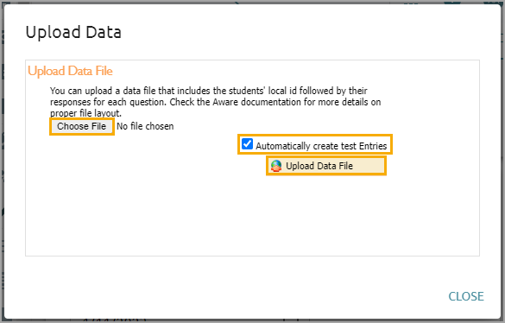The height and width of the screenshot is (323, 505).
Task: Click the word "Entries" in the checkbox label
Action: click(x=373, y=146)
